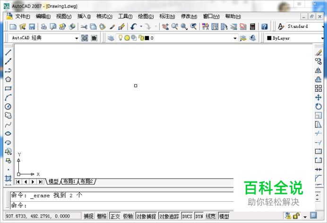Click the New drawing icon
The width and height of the screenshot is (327, 223).
[13, 26]
